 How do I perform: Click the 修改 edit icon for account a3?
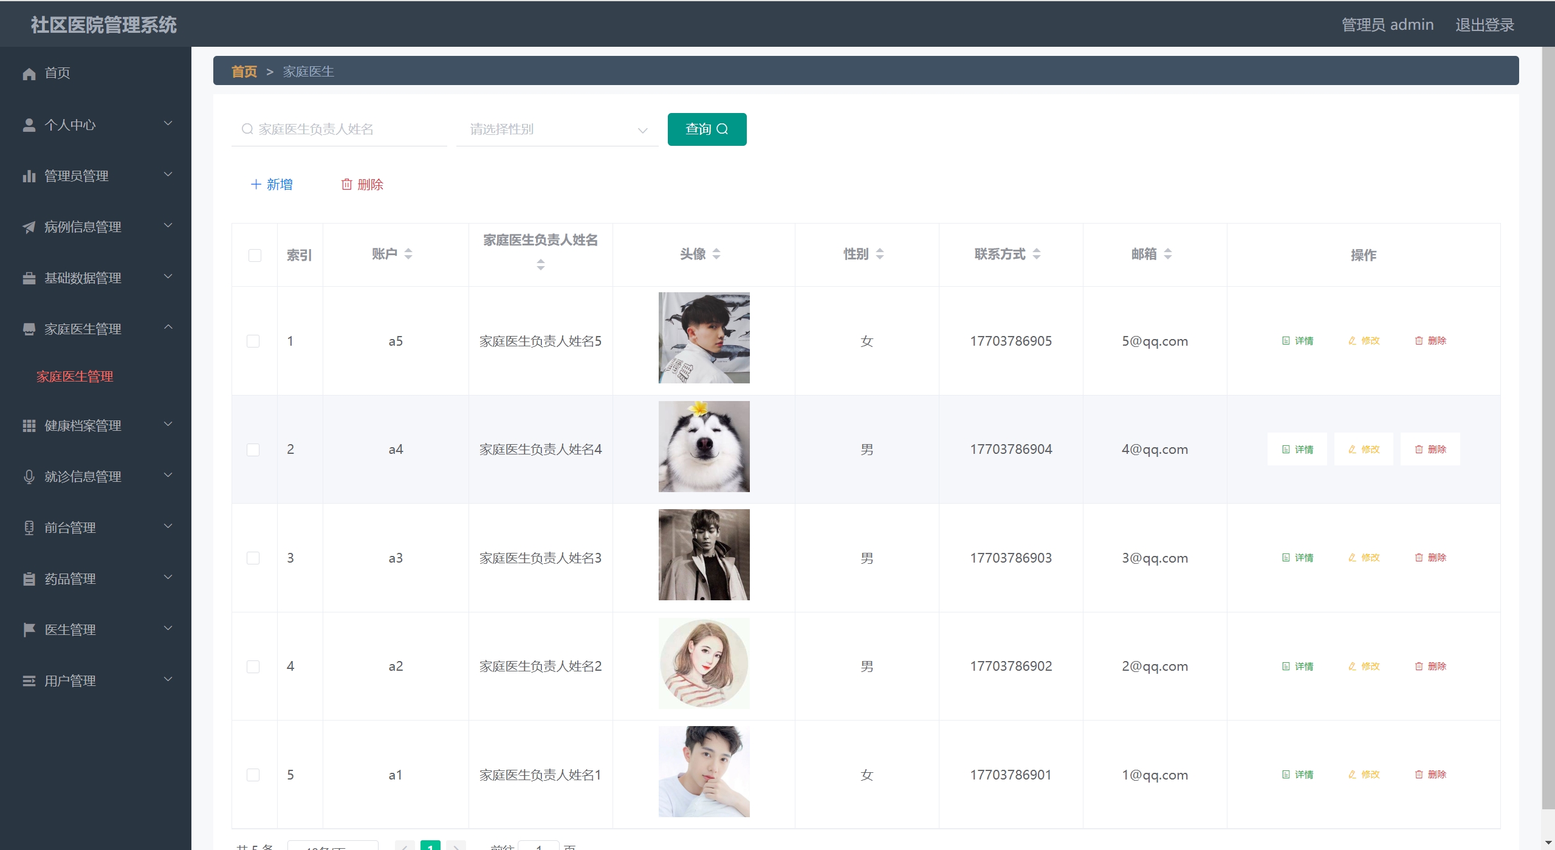pyautogui.click(x=1352, y=558)
